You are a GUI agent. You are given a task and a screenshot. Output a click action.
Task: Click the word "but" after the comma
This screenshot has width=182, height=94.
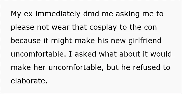point(113,68)
